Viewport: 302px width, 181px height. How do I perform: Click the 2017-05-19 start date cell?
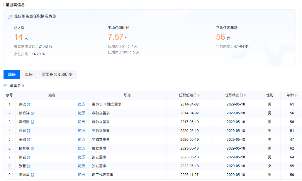(189, 122)
